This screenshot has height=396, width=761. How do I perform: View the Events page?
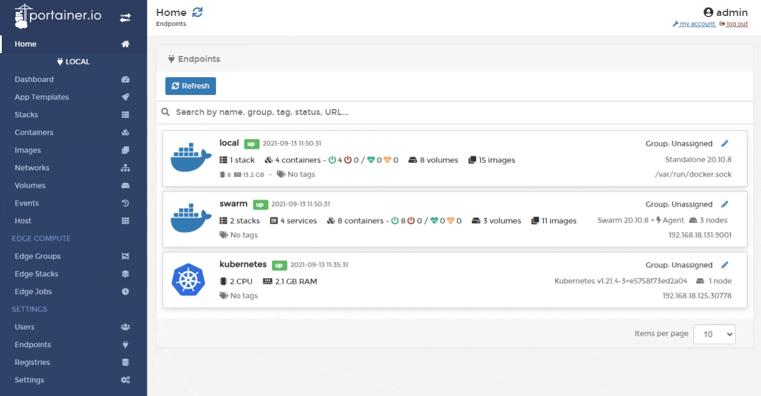[27, 204]
